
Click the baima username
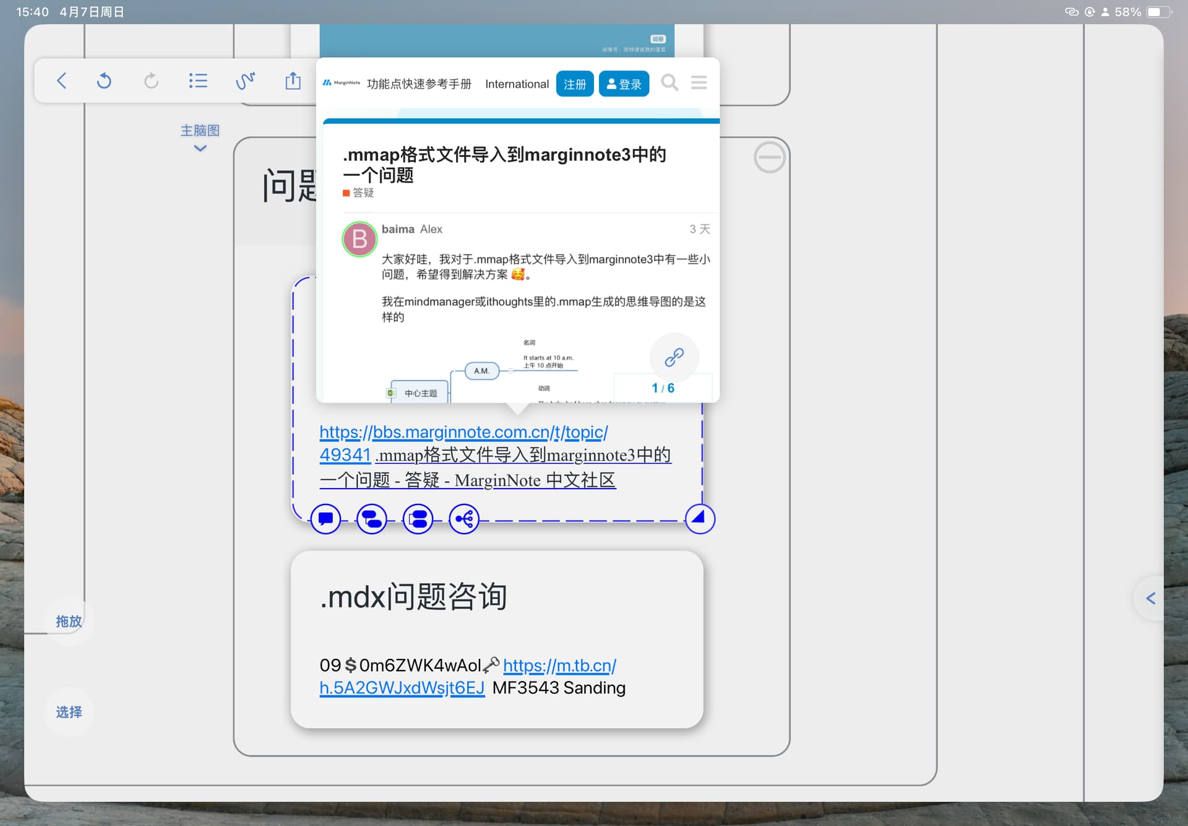(x=398, y=229)
